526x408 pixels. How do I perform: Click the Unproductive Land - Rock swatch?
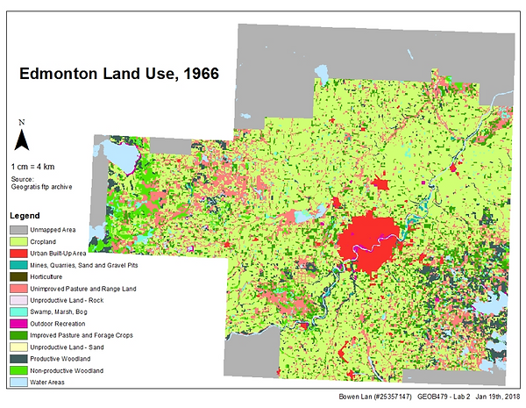(18, 300)
